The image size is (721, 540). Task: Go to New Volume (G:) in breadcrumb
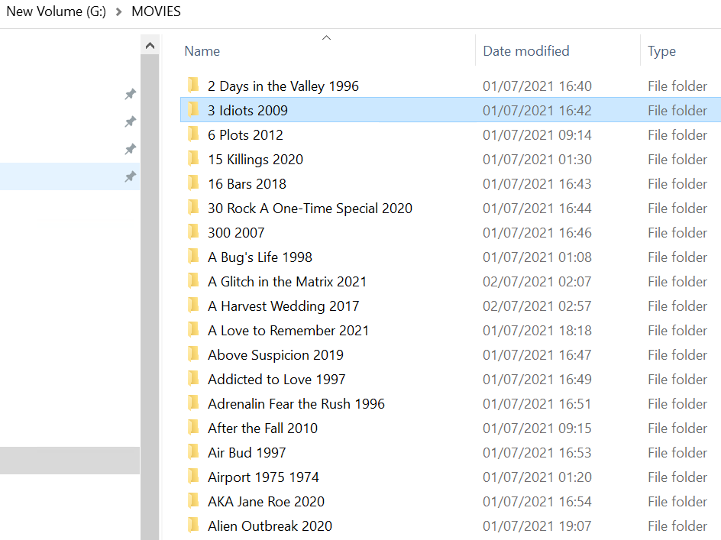point(57,11)
